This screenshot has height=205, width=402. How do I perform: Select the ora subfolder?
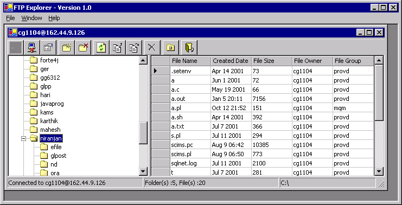point(55,173)
